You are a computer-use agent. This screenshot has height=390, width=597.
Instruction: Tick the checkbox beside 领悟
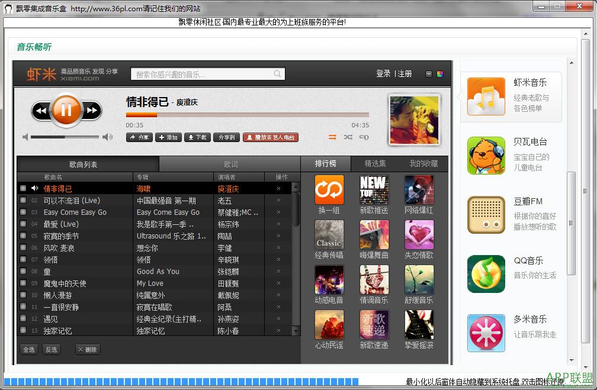click(x=23, y=260)
